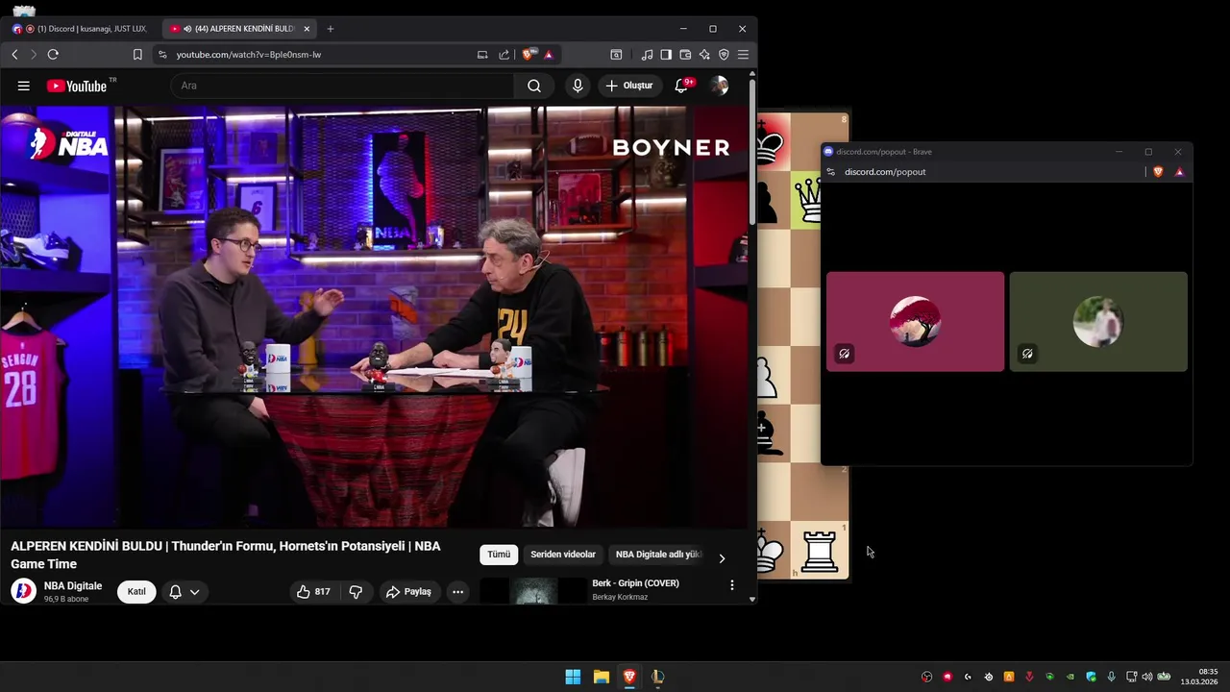
Task: Select NBA Digitale adlı yükleyen chip
Action: pyautogui.click(x=658, y=555)
